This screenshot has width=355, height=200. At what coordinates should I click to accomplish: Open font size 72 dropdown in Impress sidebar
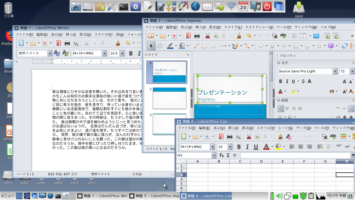[x=352, y=71]
